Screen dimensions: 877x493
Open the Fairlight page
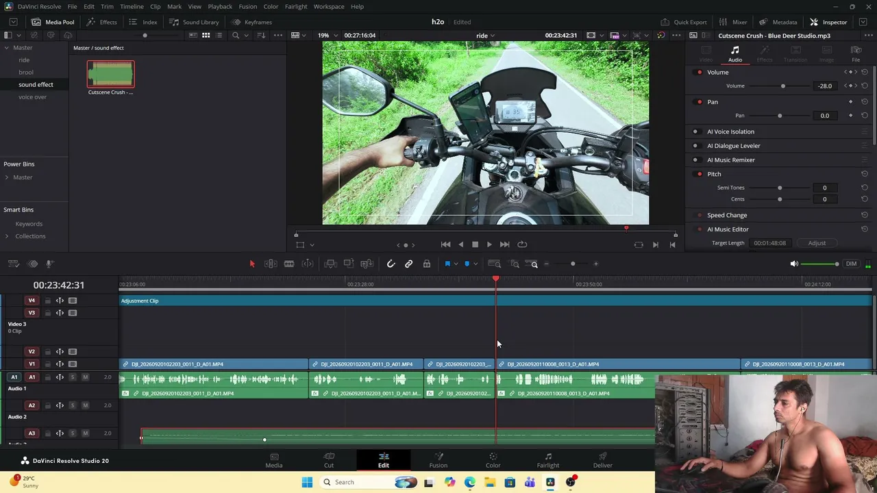[x=547, y=460]
